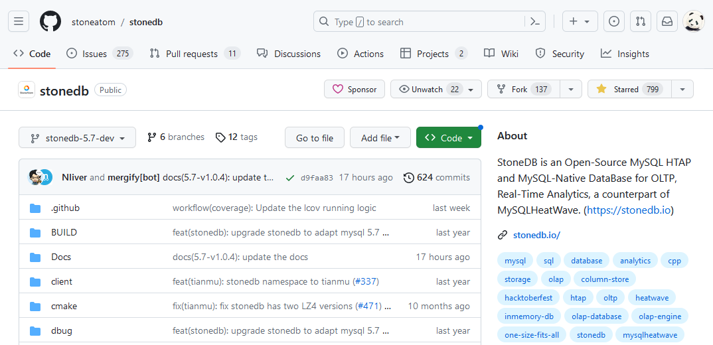Open the create new plus menu
This screenshot has width=713, height=345.
click(580, 21)
